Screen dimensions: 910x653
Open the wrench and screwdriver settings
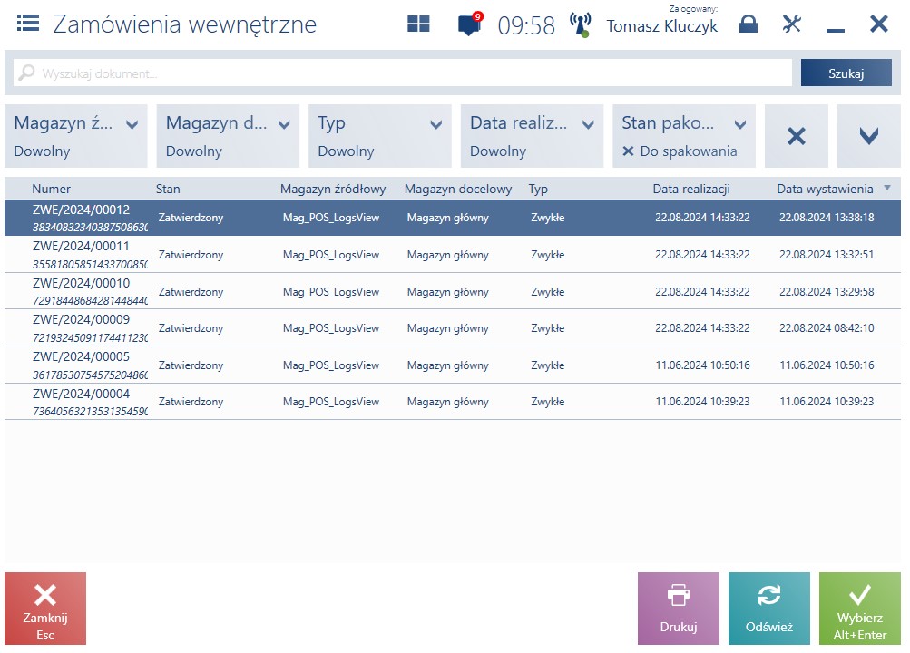(x=792, y=24)
